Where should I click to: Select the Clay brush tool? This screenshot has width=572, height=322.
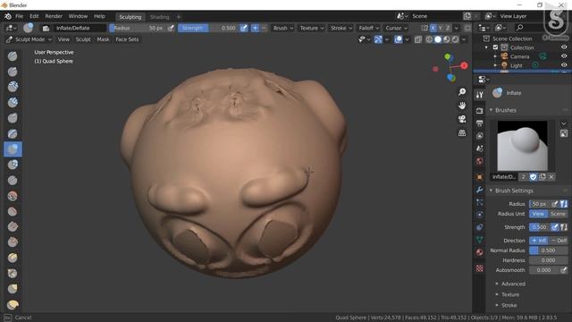[x=13, y=87]
